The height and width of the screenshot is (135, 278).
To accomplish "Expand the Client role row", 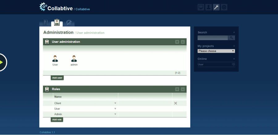I will (115, 103).
